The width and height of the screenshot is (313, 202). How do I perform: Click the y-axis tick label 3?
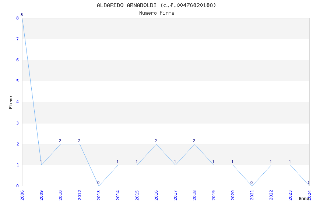(18, 123)
